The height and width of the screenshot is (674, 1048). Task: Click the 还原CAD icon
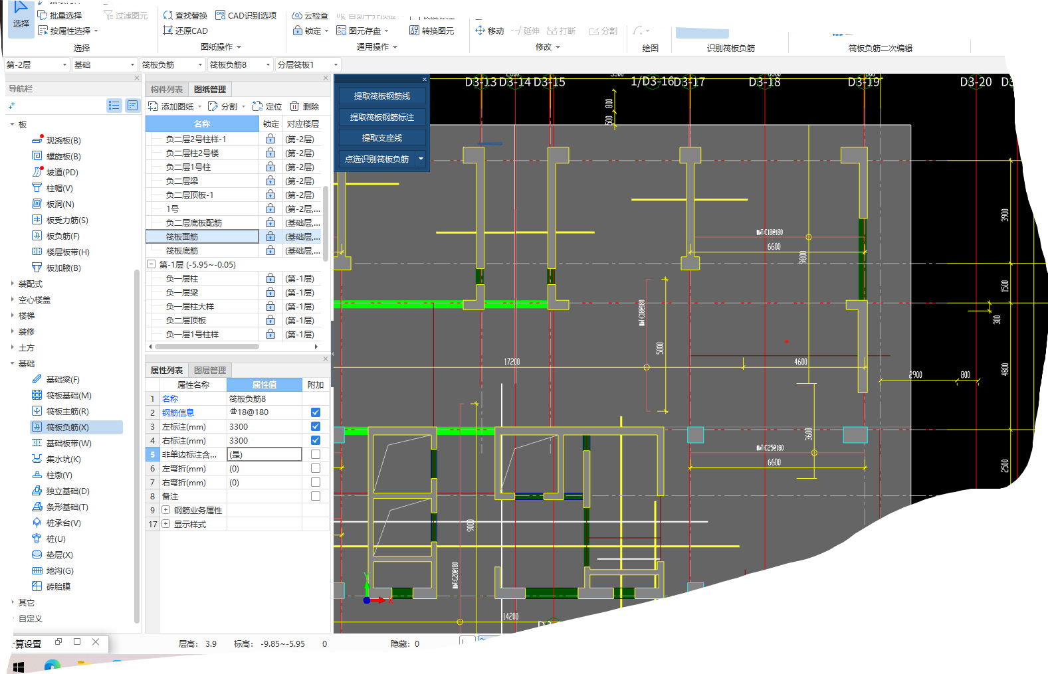click(167, 31)
